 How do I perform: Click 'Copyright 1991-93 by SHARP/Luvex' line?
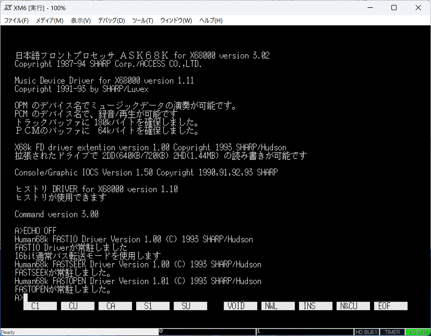coord(82,89)
